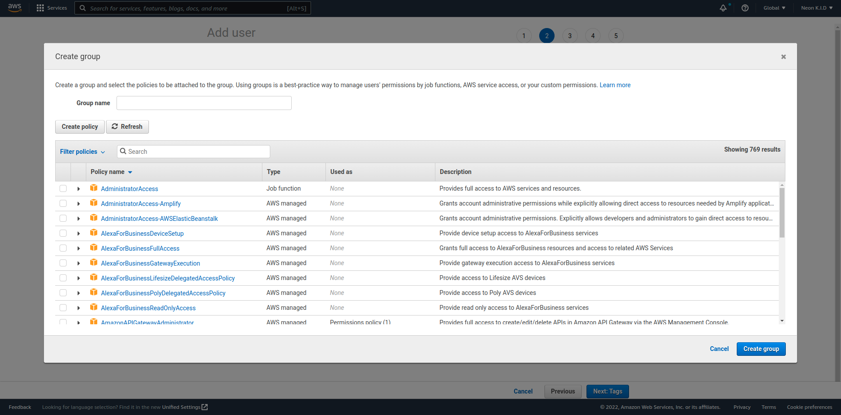Go to wizard step 3
The image size is (841, 415).
[x=570, y=36]
